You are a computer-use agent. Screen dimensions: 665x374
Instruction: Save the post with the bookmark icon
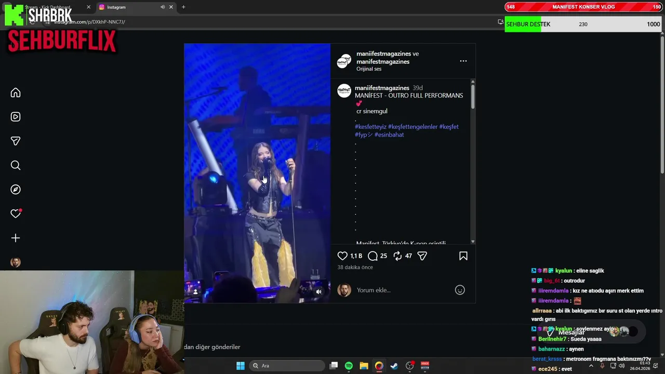point(463,256)
